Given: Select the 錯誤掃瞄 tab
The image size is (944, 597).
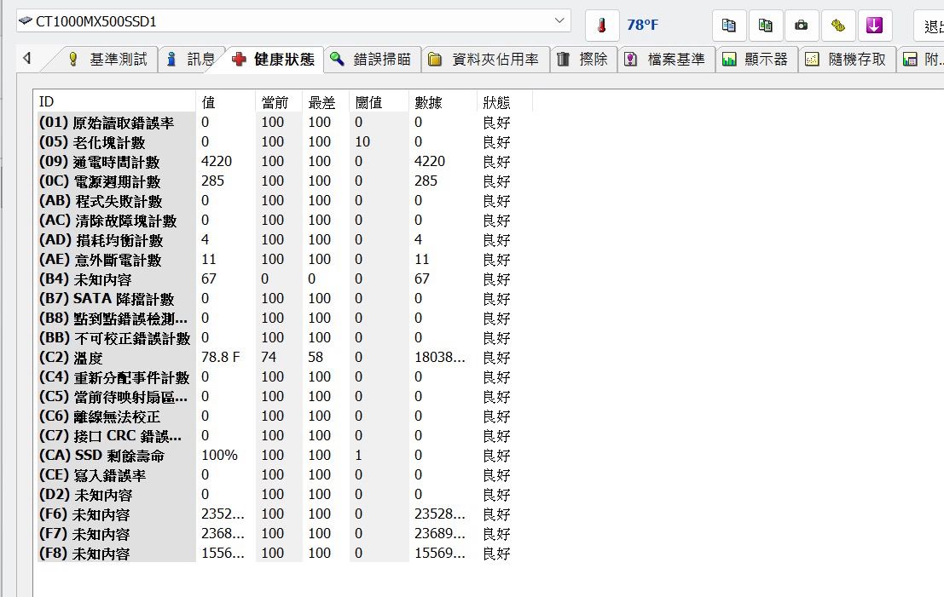Looking at the screenshot, I should 372,60.
